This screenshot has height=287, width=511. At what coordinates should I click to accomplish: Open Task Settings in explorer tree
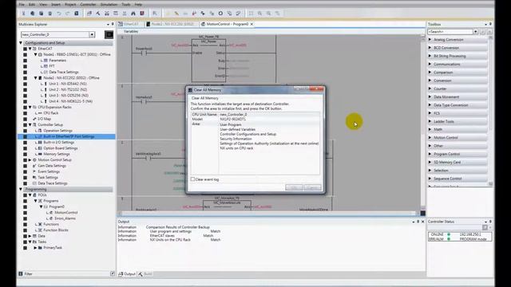click(48, 177)
